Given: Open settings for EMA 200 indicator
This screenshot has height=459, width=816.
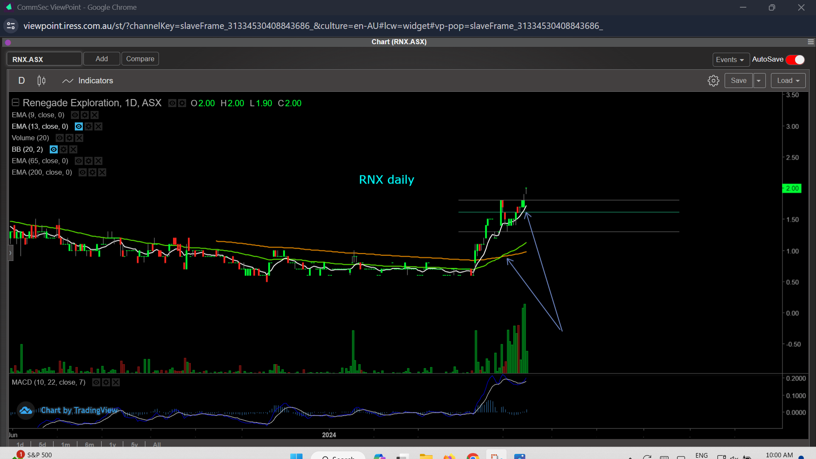Looking at the screenshot, I should (92, 173).
